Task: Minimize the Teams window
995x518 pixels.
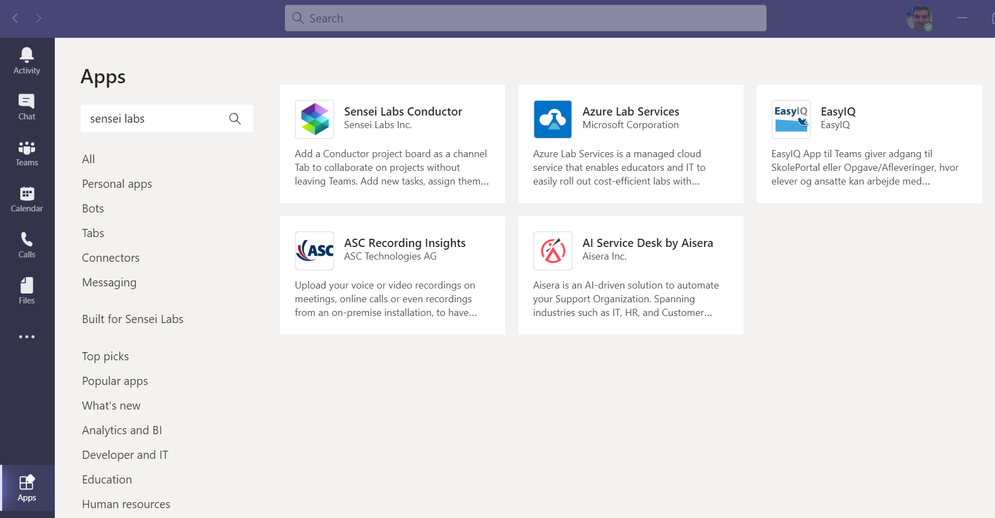Action: point(962,18)
